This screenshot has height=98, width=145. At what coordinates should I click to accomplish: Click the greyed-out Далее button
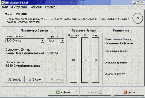pyautogui.click(x=95, y=92)
